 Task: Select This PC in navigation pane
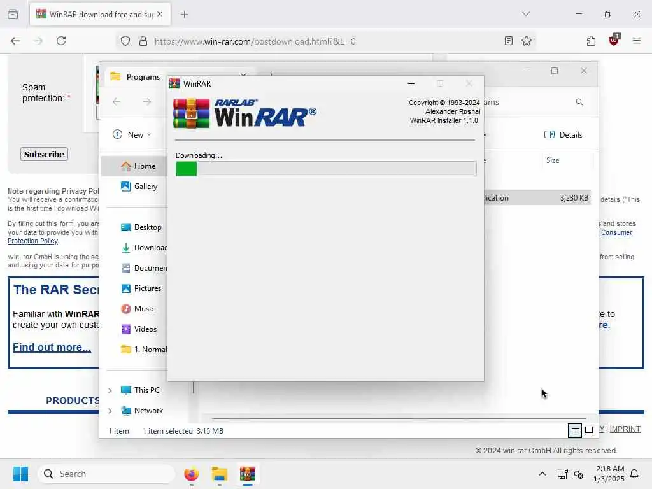[140, 390]
